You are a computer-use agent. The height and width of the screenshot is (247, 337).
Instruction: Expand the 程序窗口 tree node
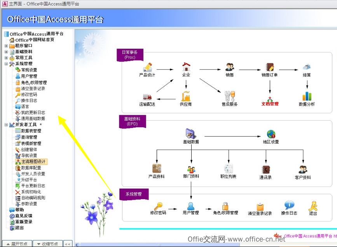[x=6, y=46]
